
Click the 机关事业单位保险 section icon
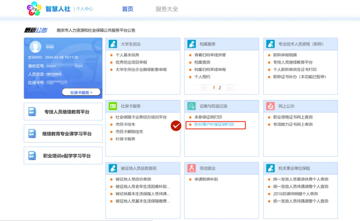(270, 168)
